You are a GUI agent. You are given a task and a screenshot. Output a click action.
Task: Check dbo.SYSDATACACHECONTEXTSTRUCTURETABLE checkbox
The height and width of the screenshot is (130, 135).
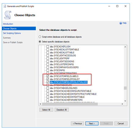coord(48,94)
